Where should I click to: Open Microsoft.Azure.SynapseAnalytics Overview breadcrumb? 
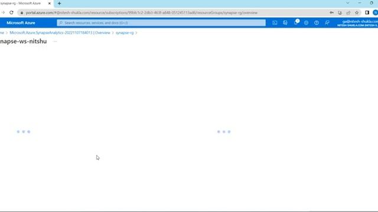[x=60, y=33]
